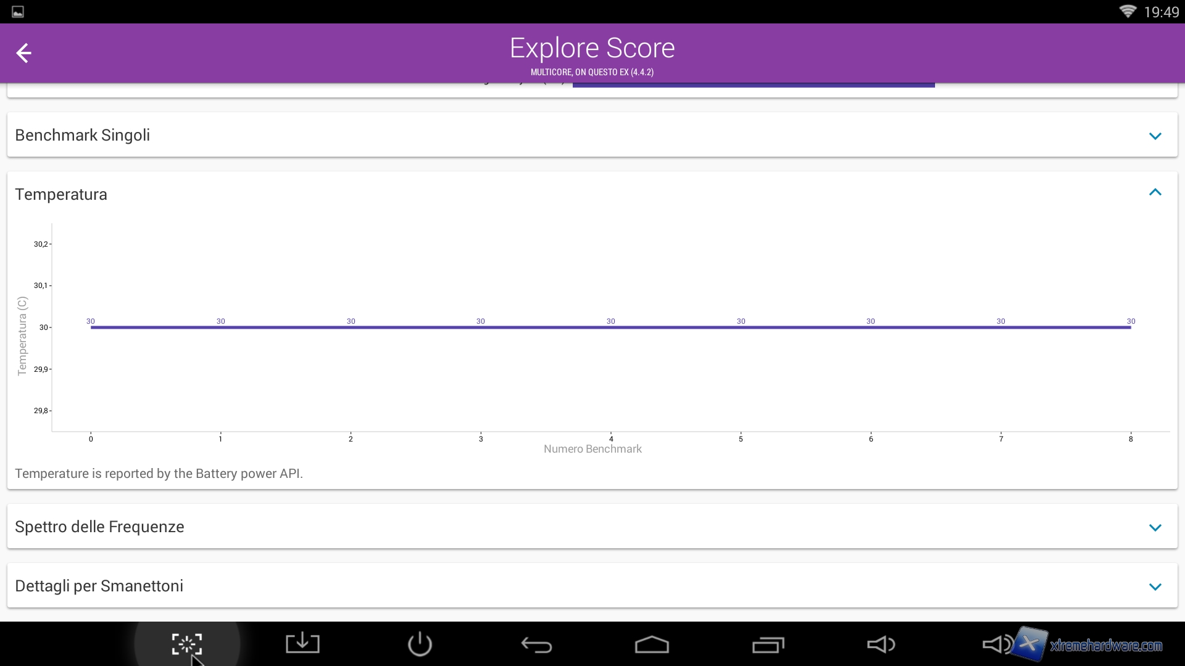Viewport: 1185px width, 666px height.
Task: Expand the Dettagli per Smanettoni chevron
Action: point(1155,586)
